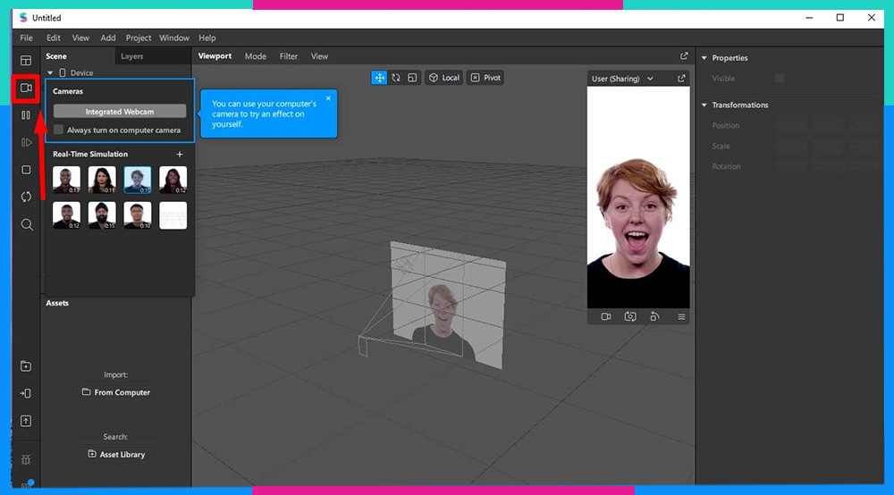Screen dimensions: 894x495
Task: Click the video camera icon in sidebar
Action: (x=26, y=88)
